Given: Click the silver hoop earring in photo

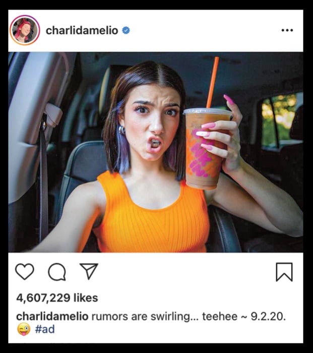Looking at the screenshot, I should (x=122, y=130).
